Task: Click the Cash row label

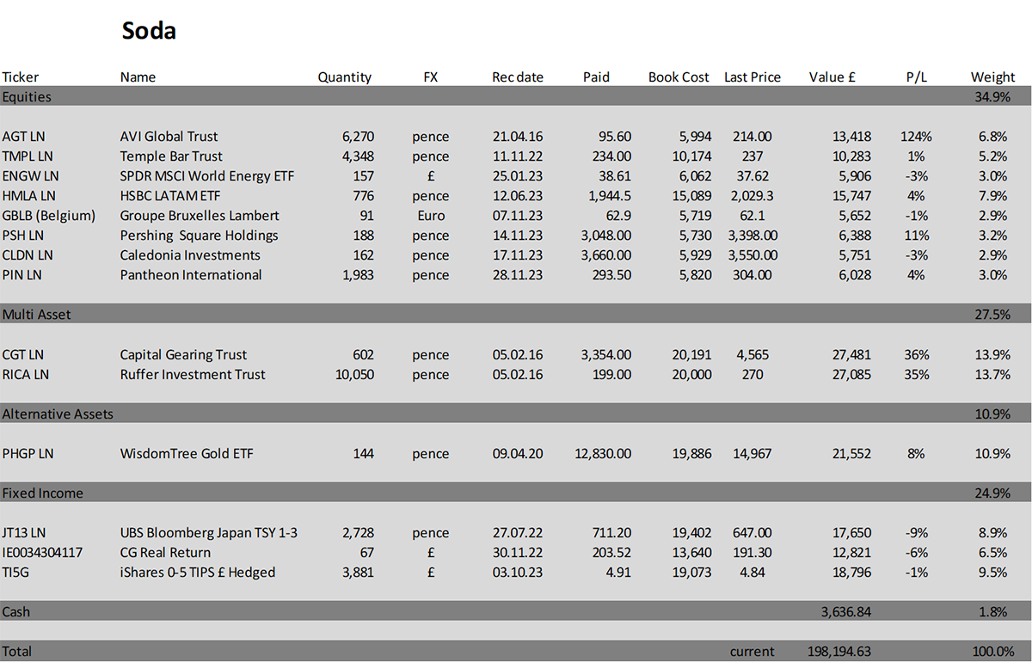Action: [x=15, y=611]
